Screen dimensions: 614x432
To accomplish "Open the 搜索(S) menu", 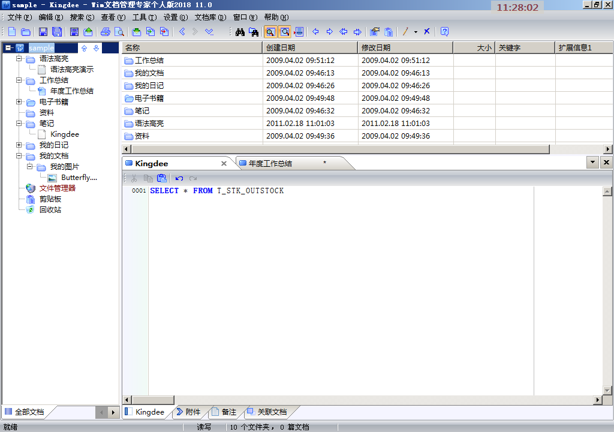I will pos(82,17).
